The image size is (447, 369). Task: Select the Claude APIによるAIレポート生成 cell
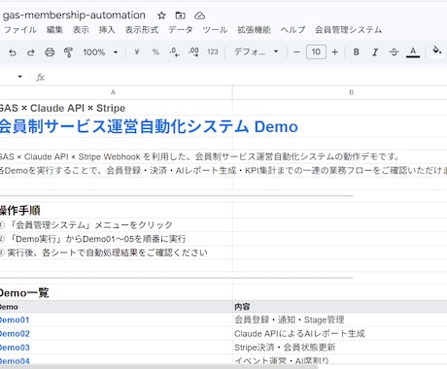[x=340, y=334]
